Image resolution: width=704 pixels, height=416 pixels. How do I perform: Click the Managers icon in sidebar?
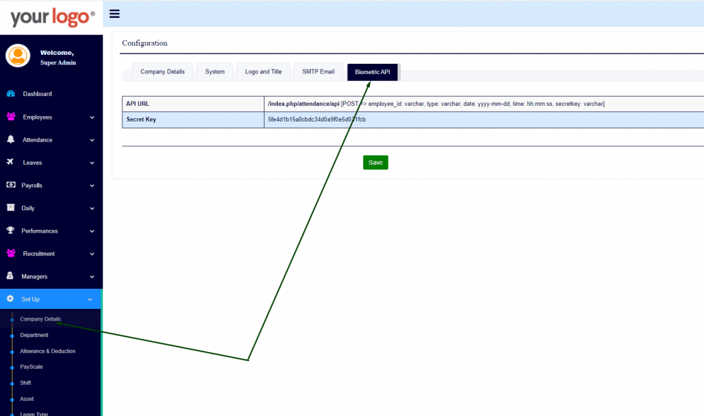coord(10,276)
